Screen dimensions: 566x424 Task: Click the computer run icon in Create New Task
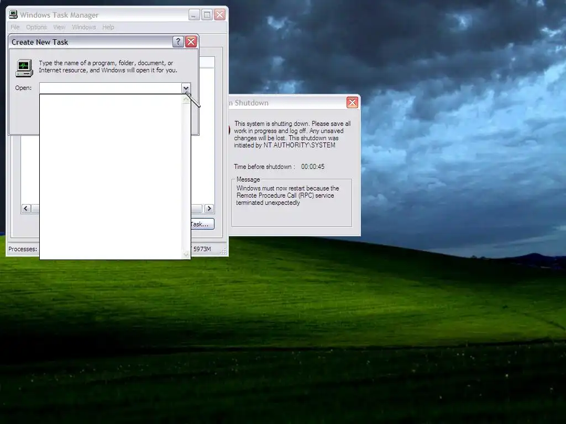click(24, 68)
